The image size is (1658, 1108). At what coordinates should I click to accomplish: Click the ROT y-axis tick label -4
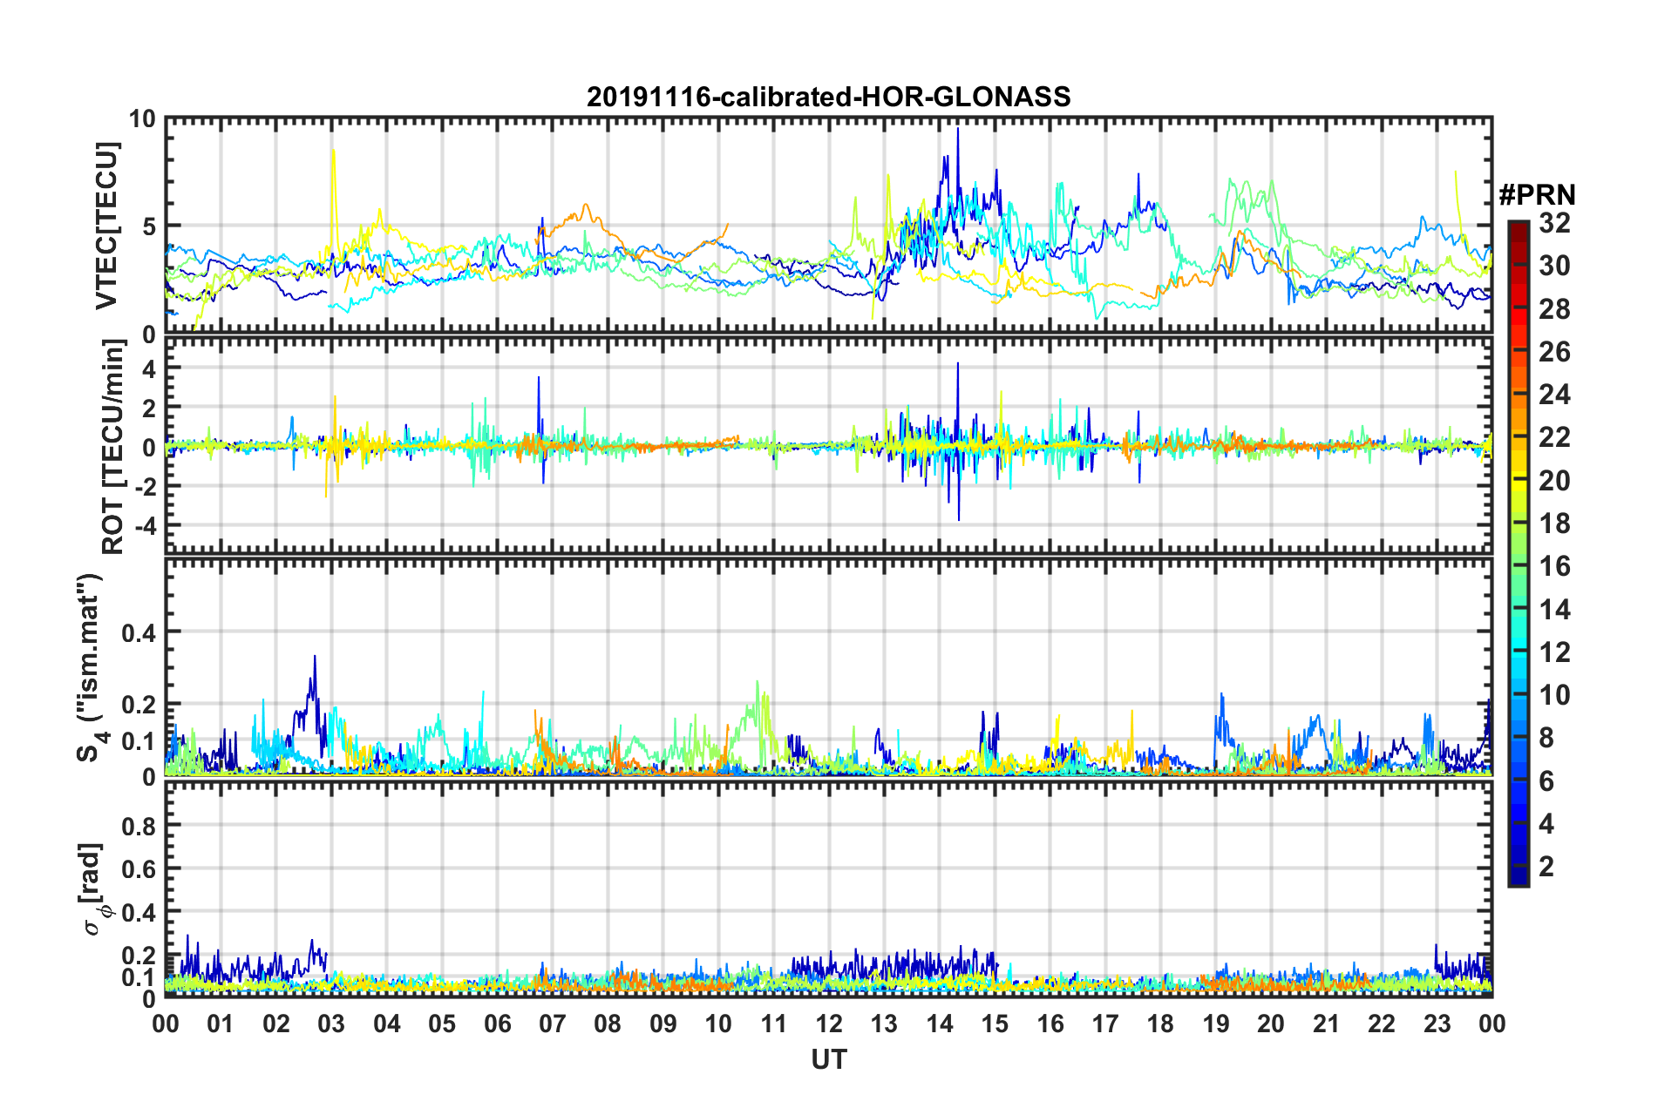pos(145,525)
